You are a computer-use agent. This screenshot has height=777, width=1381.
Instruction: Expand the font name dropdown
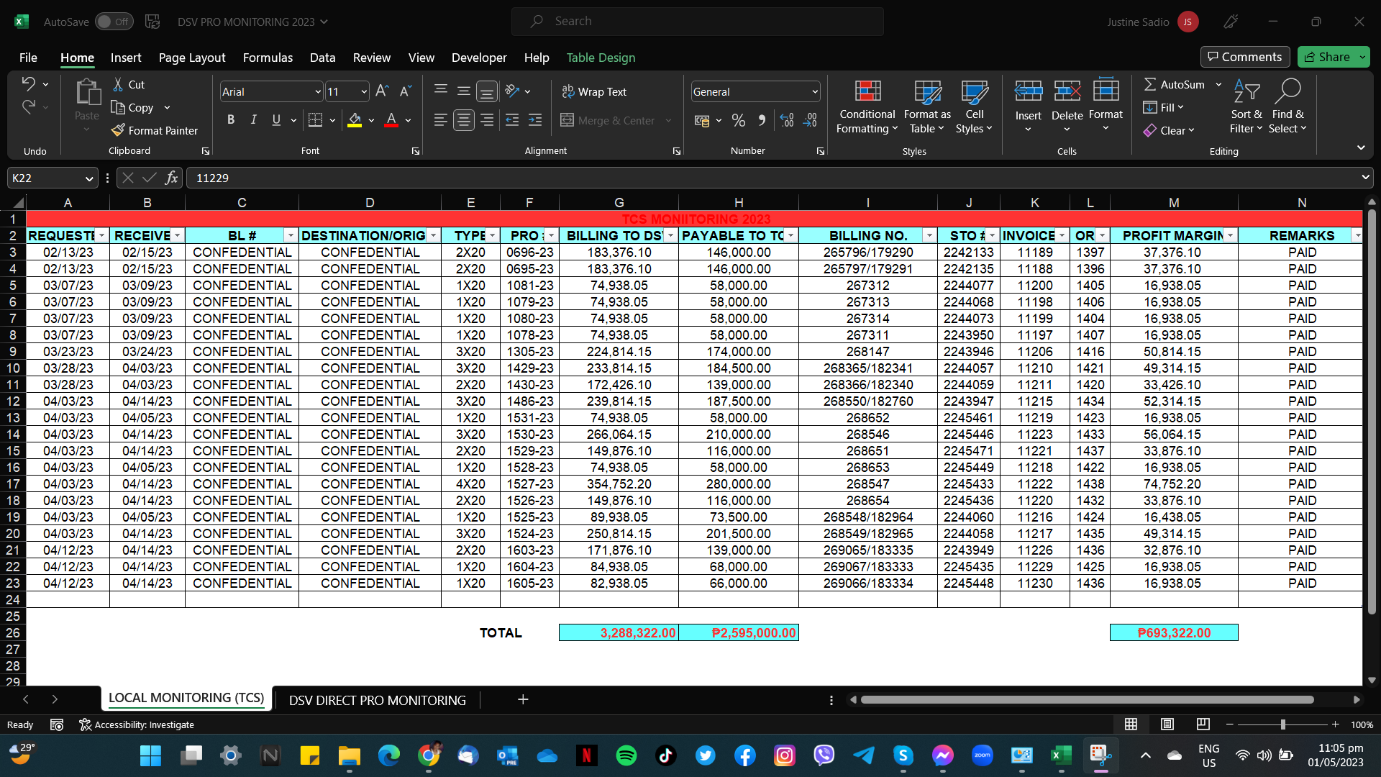click(x=317, y=91)
